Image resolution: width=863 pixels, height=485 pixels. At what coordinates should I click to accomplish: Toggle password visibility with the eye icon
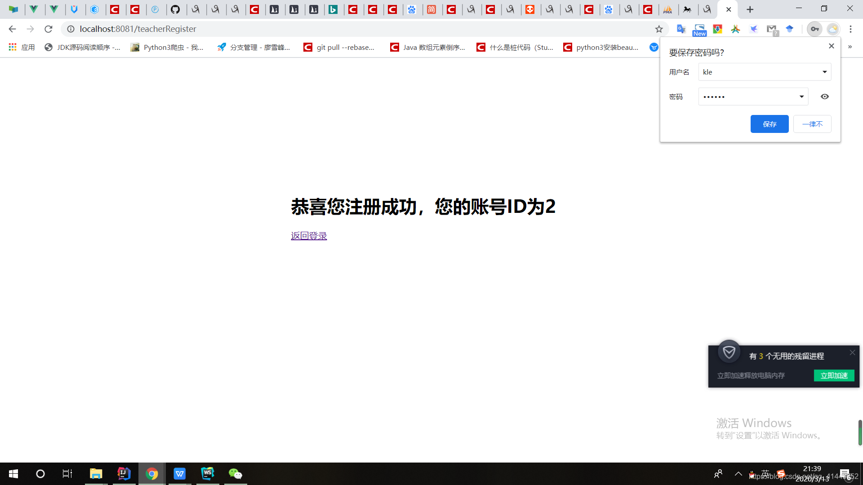[x=824, y=96]
